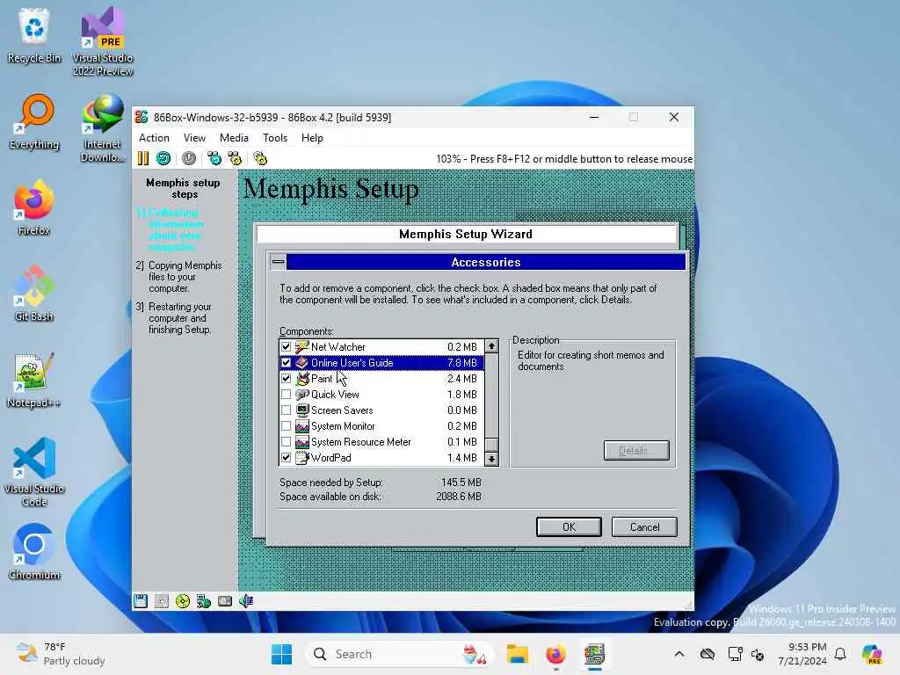
Task: Click the teal hard reset icon
Action: click(163, 158)
